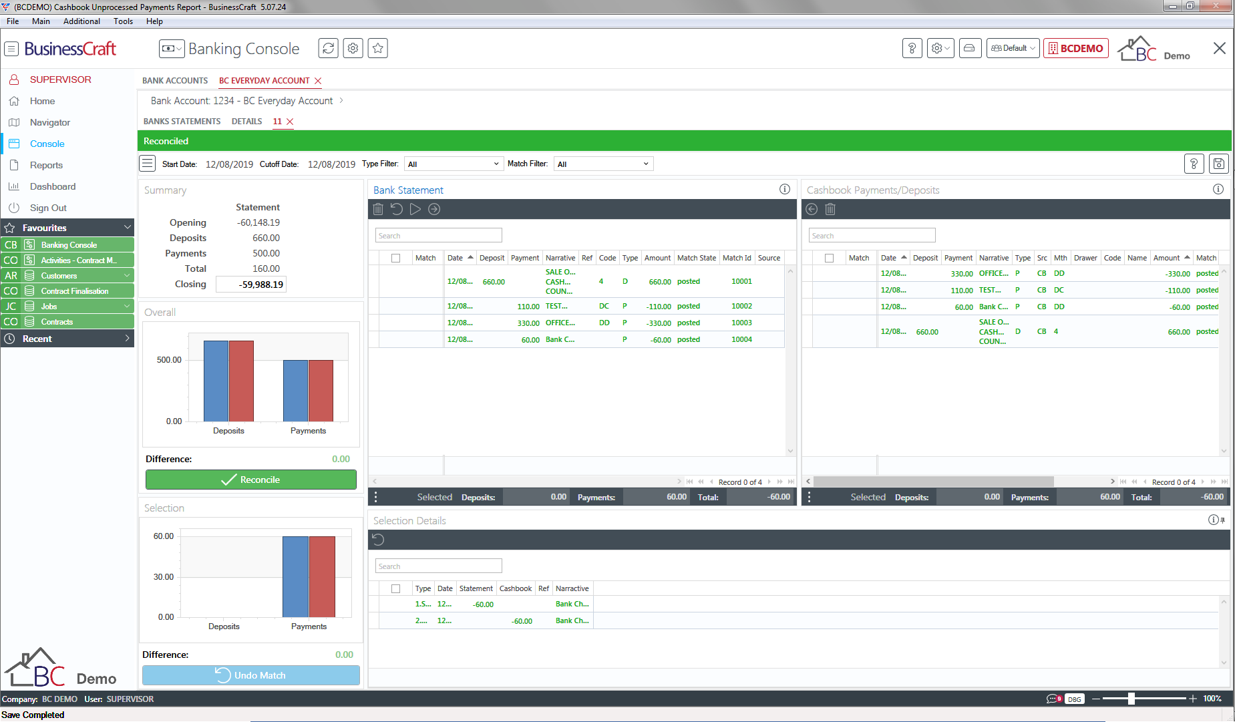This screenshot has height=722, width=1235.
Task: Click the zoom-in plus in status bar
Action: coord(1193,699)
